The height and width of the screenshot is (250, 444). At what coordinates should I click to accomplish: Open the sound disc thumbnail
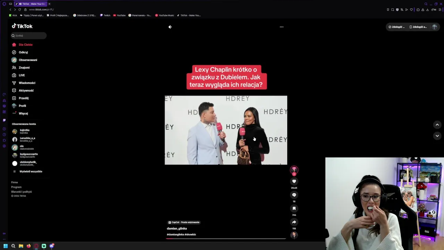[x=294, y=235]
